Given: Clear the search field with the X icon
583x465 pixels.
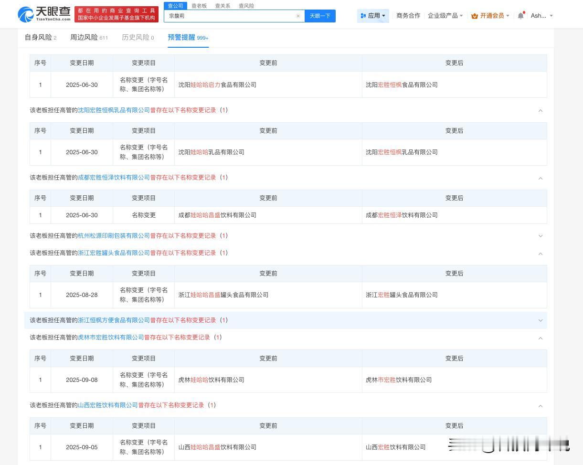Looking at the screenshot, I should 298,16.
